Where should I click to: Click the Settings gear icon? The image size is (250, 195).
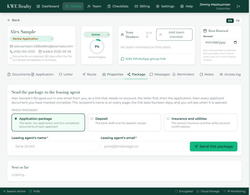[157, 6]
